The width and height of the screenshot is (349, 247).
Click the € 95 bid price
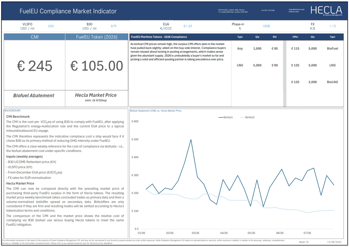(275, 49)
